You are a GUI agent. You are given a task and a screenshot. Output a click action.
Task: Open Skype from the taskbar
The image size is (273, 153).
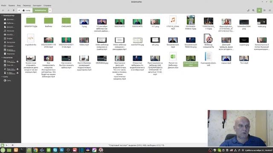pos(55,150)
